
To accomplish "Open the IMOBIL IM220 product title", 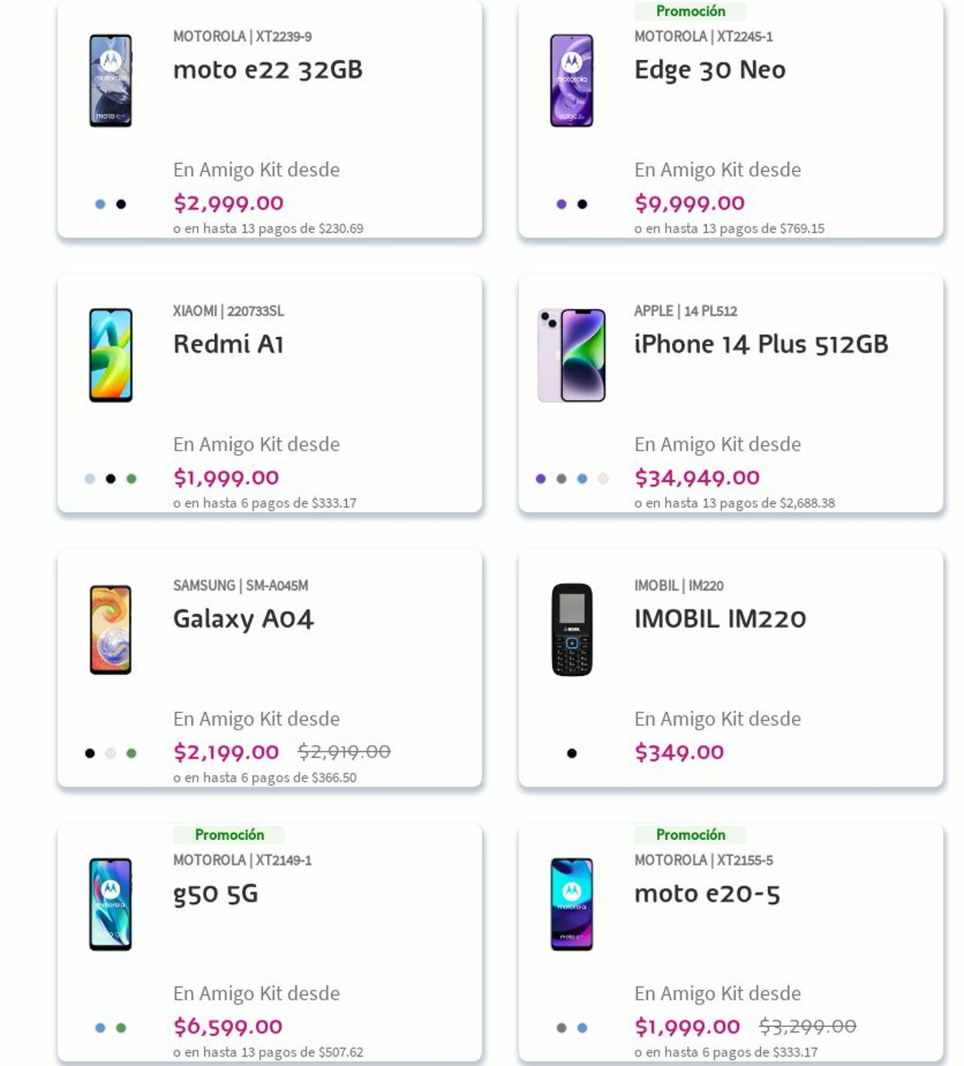I will click(720, 618).
